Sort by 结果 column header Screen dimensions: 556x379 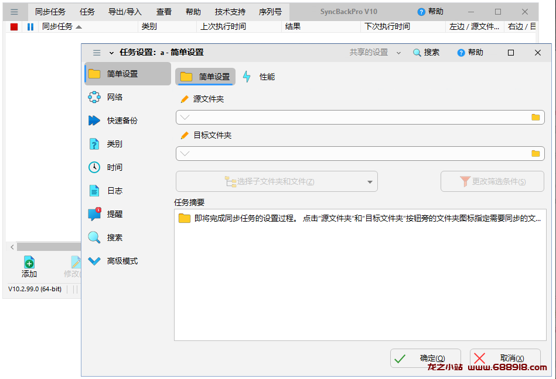321,26
